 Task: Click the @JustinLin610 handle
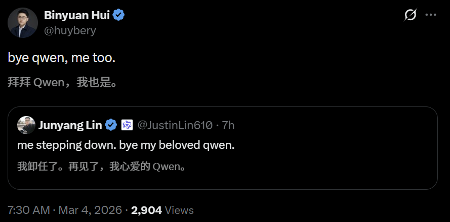(175, 125)
